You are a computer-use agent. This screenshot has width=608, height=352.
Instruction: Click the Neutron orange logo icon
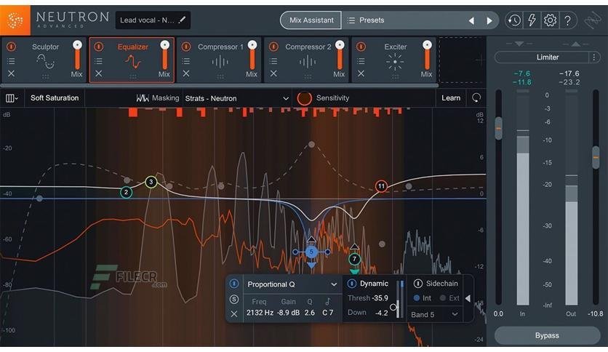pos(15,20)
